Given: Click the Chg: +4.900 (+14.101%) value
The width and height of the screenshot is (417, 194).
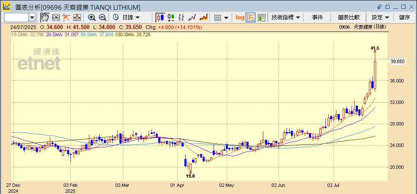Looking at the screenshot, I should pos(174,27).
